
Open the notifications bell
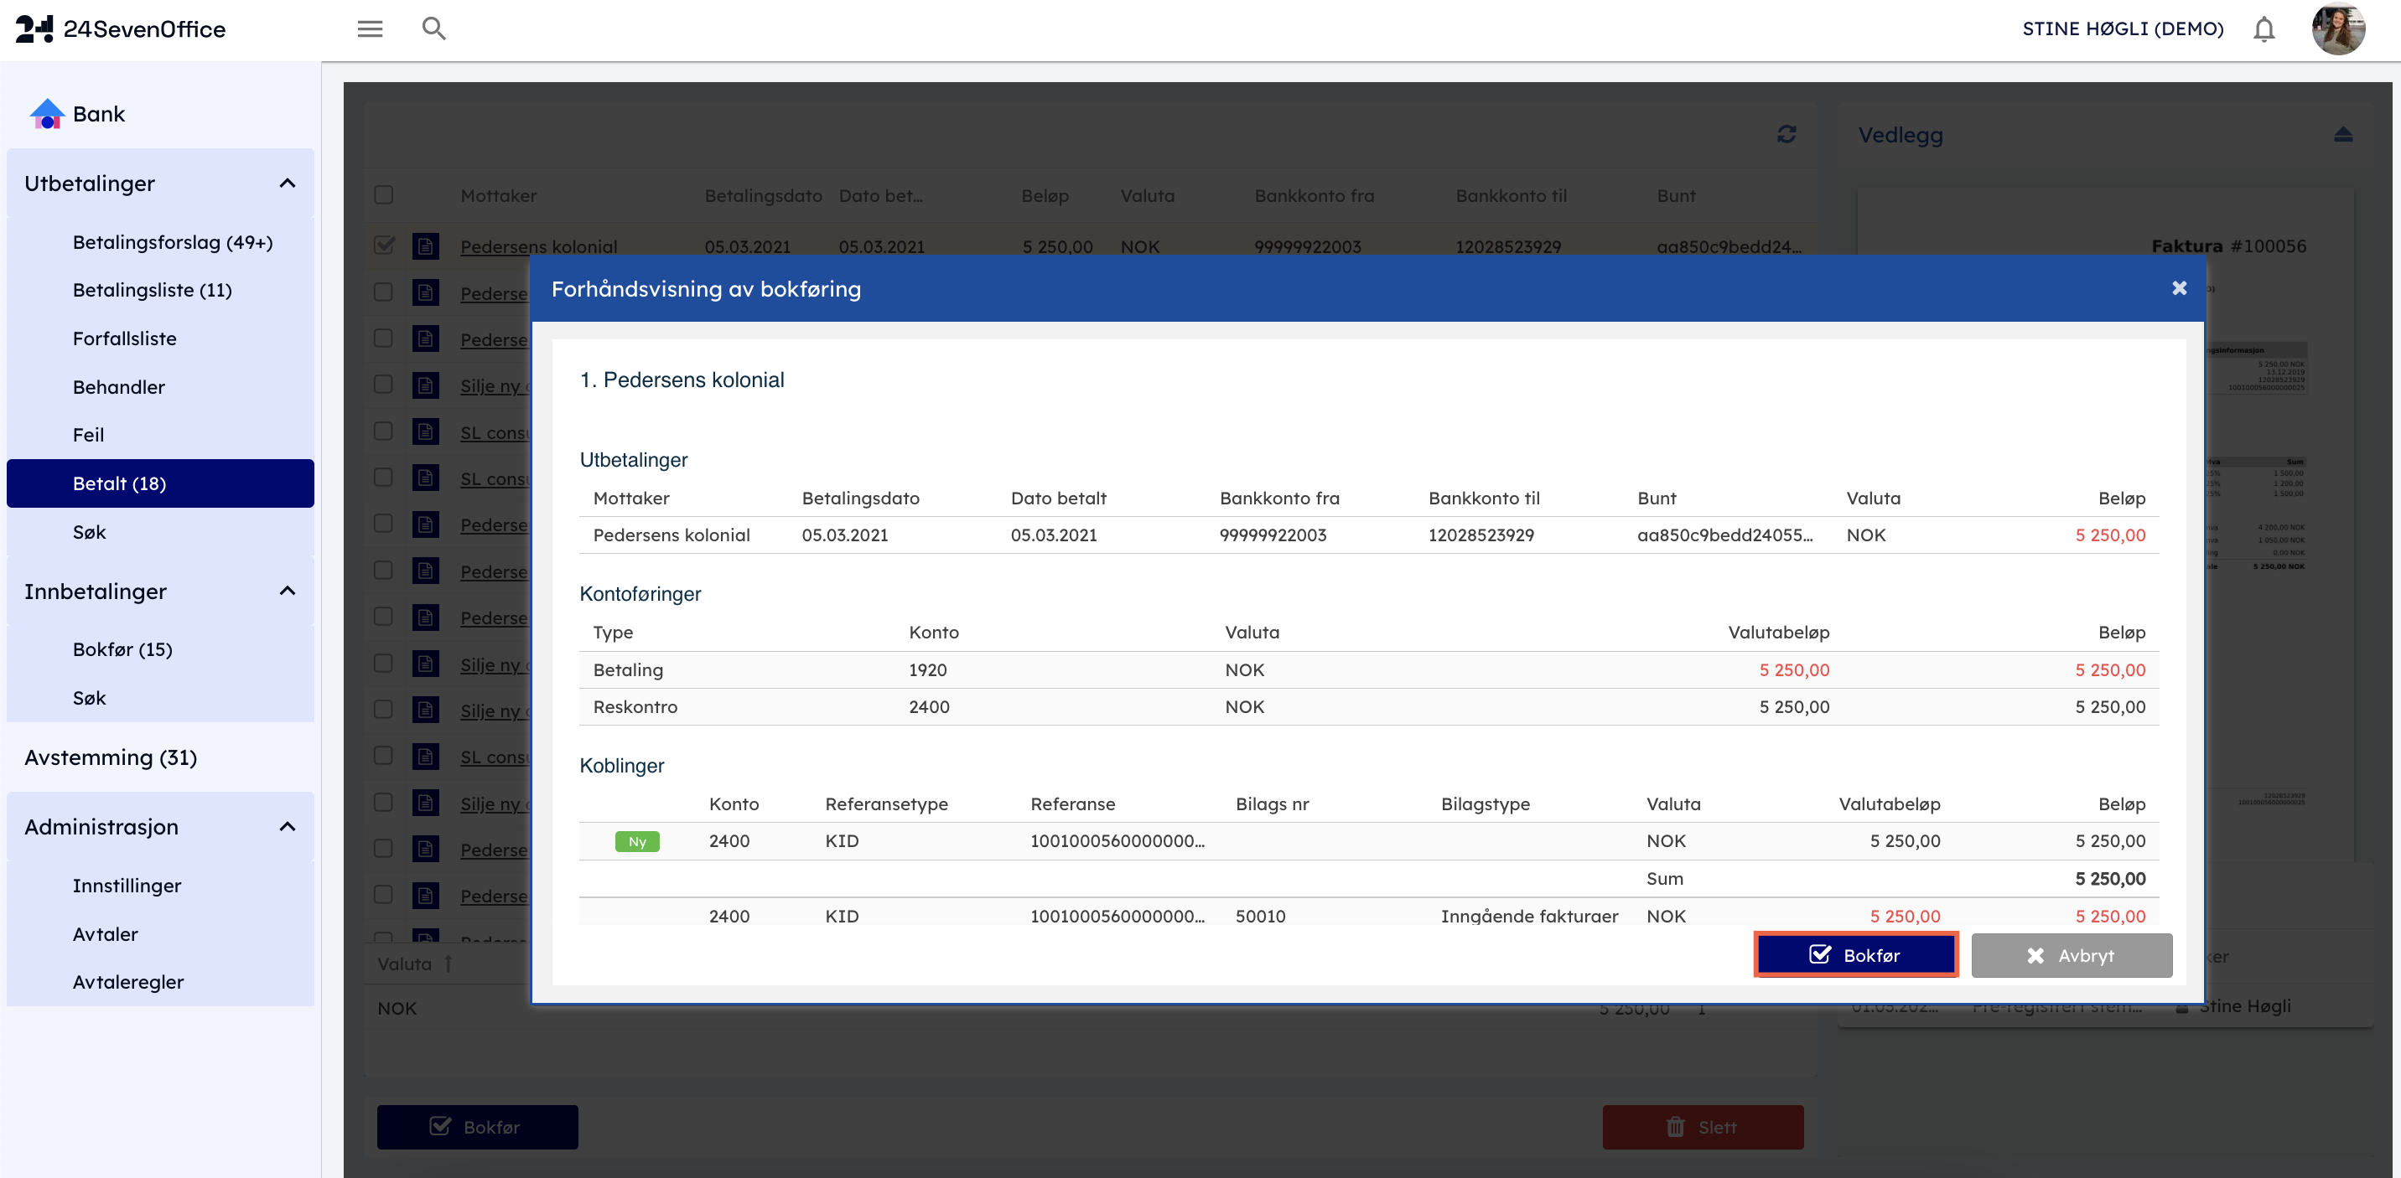(x=2263, y=28)
